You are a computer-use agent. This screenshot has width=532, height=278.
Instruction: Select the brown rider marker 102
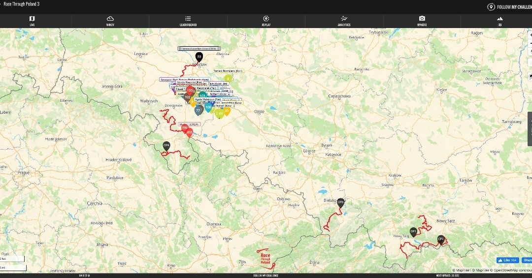point(187,97)
